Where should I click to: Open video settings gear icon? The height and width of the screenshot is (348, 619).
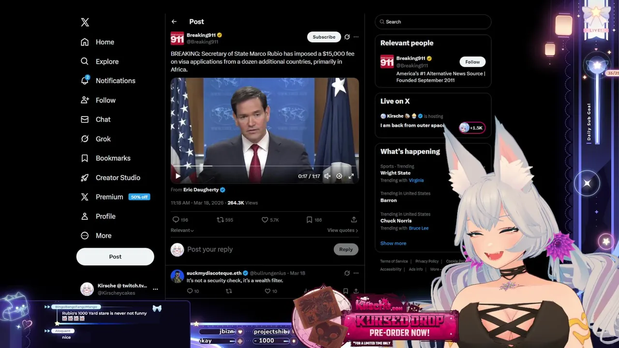tap(339, 176)
